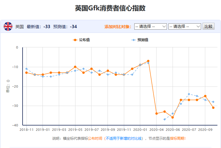This screenshot has width=221, height=148.
Task: Click the 2020-01 x-axis label
Action: click(x=140, y=130)
